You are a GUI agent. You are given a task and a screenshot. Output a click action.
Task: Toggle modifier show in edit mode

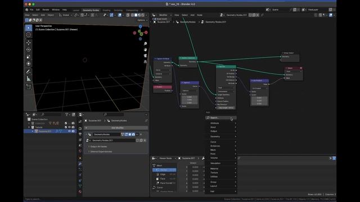[x=126, y=135]
